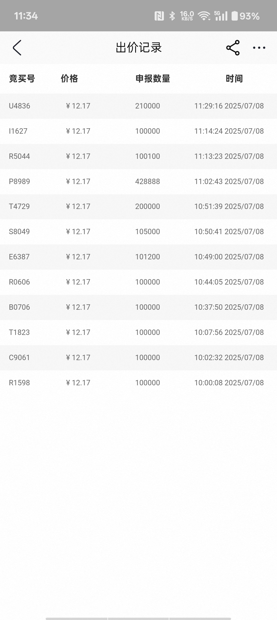Tap bidder number I1627
This screenshot has height=620, width=277.
click(x=18, y=131)
